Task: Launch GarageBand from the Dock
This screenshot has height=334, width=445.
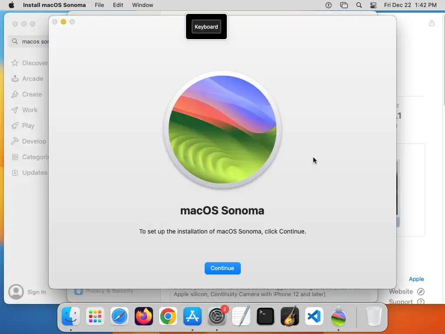Action: pyautogui.click(x=290, y=316)
